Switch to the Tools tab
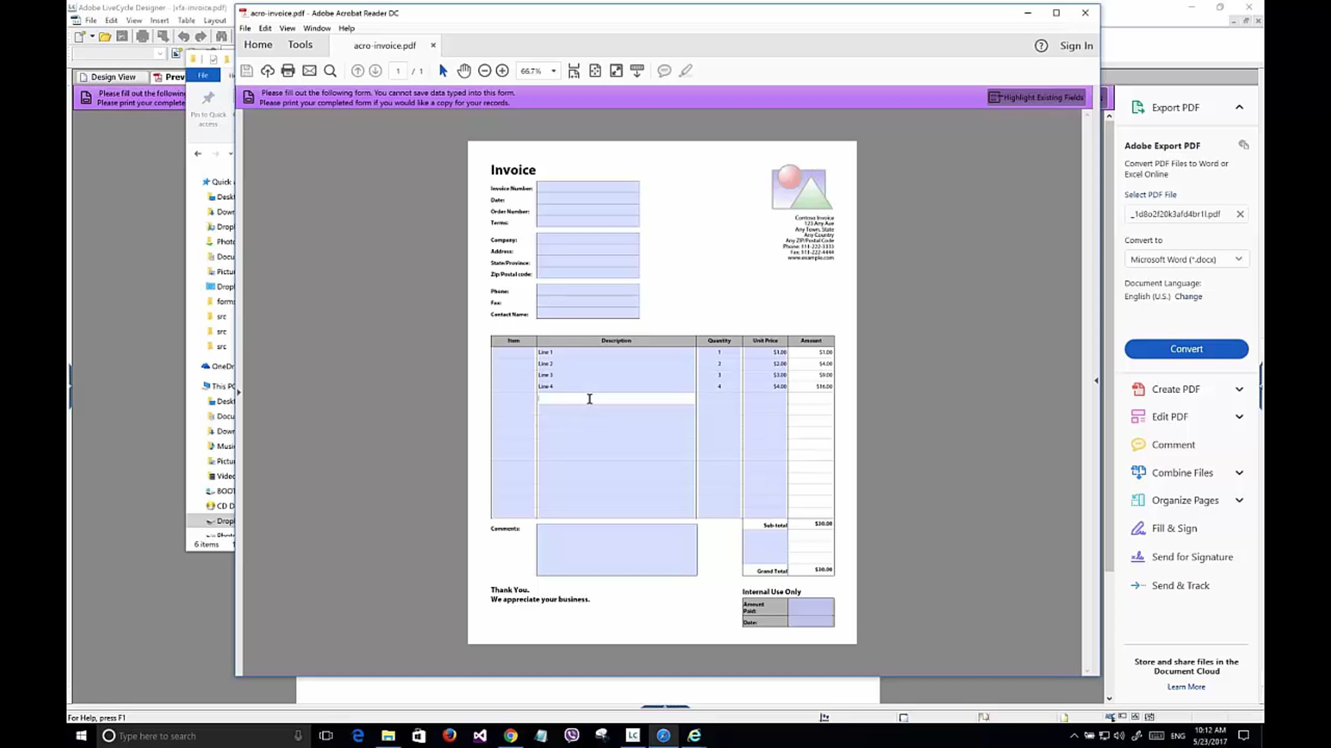Screen dimensions: 1331x748 pos(300,45)
